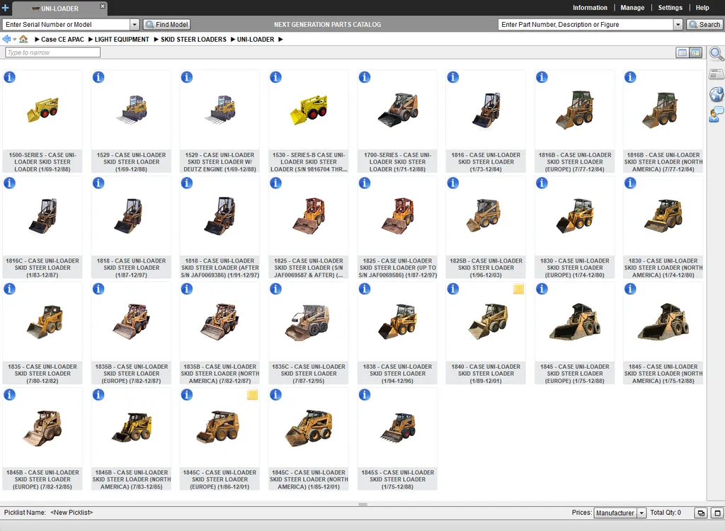Open 1529 Deutz Engine loader thumbnail

[219, 110]
